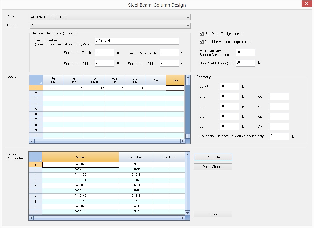The height and width of the screenshot is (228, 314).
Task: Click the Critical Ratio column header
Action: click(136, 157)
